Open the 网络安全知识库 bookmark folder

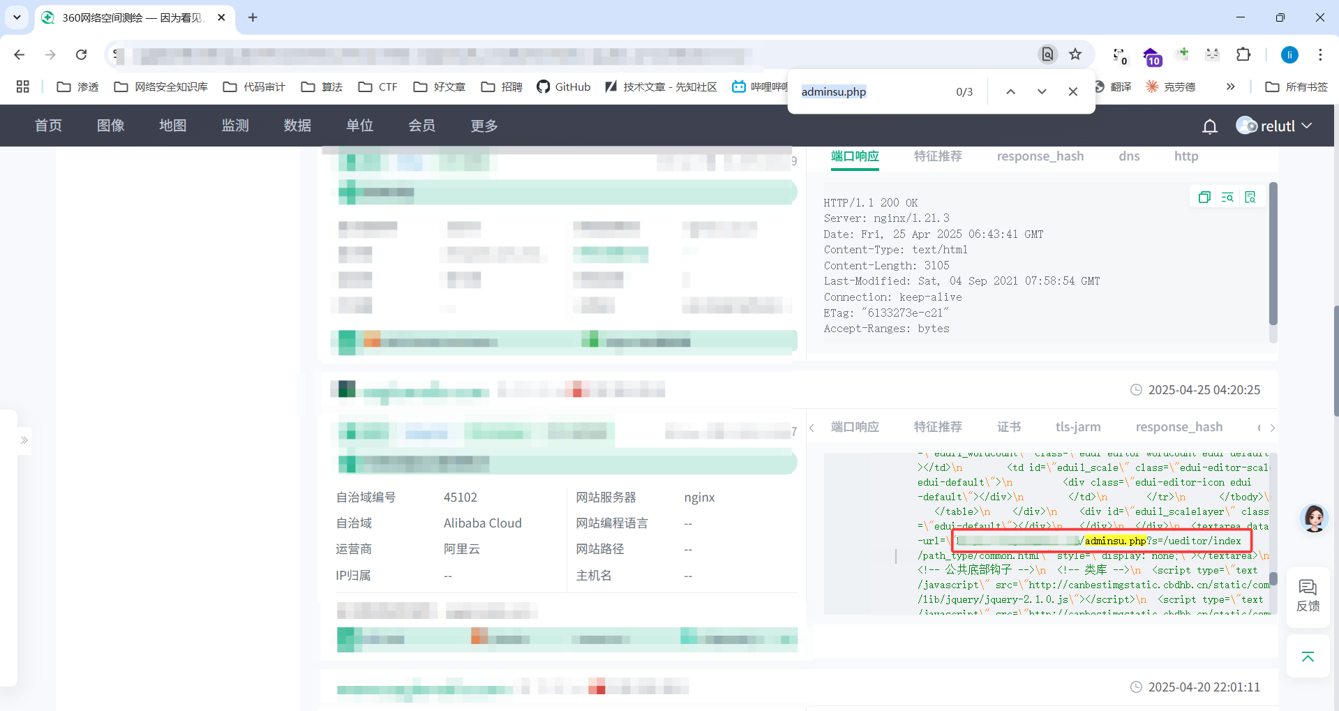point(161,87)
